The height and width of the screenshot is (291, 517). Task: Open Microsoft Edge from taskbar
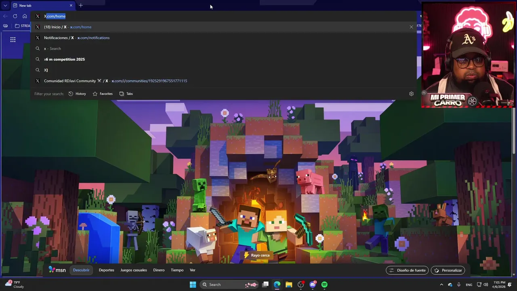pos(277,285)
